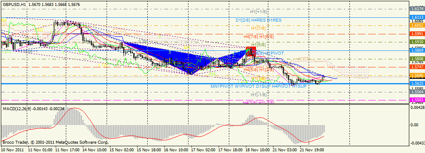Click the H1PIVOT label text
This screenshot has height=153, width=425.
click(274, 53)
